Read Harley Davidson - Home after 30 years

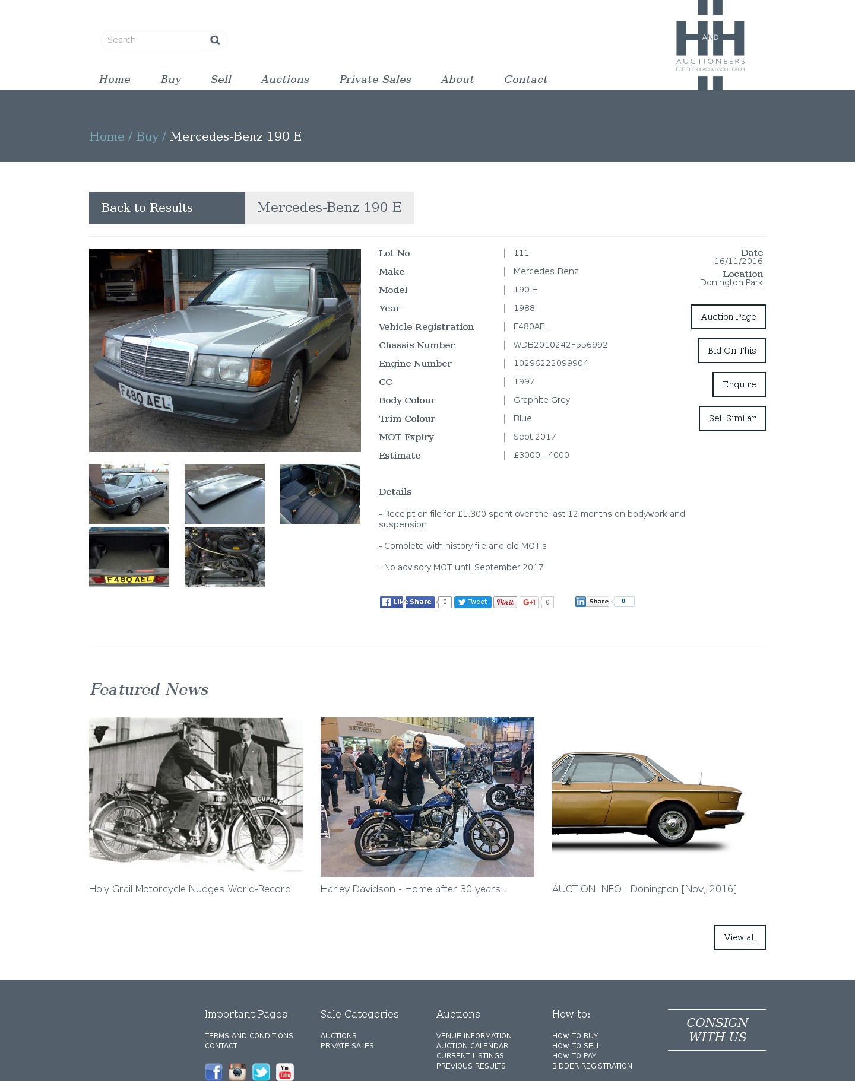coord(414,889)
